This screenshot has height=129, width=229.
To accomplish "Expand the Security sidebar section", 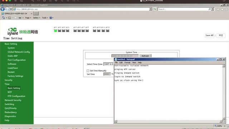I will [9, 80].
